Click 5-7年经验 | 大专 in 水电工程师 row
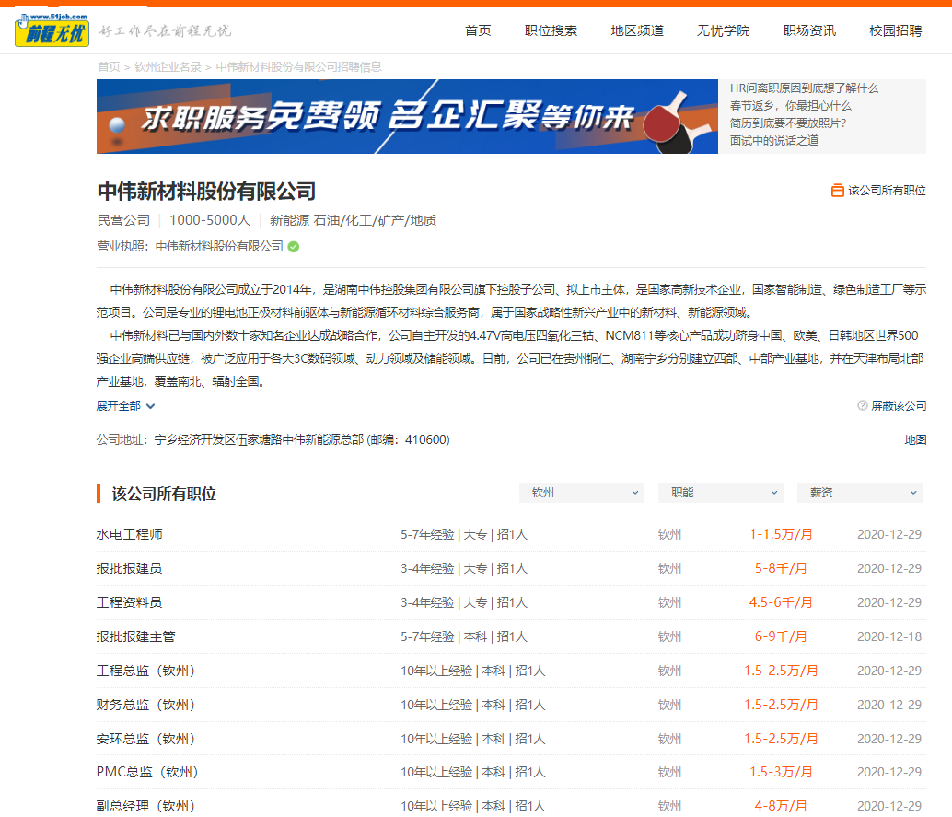This screenshot has width=952, height=817. [x=444, y=534]
